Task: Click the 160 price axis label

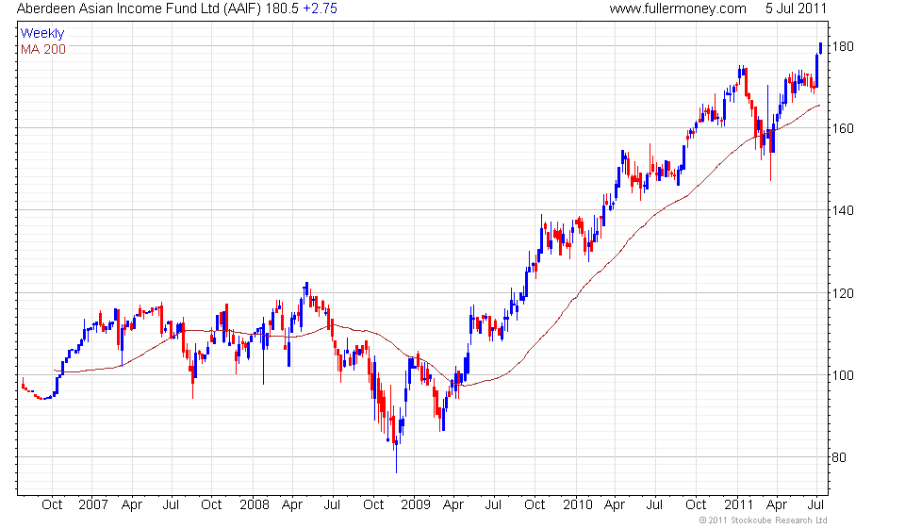Action: 843,128
